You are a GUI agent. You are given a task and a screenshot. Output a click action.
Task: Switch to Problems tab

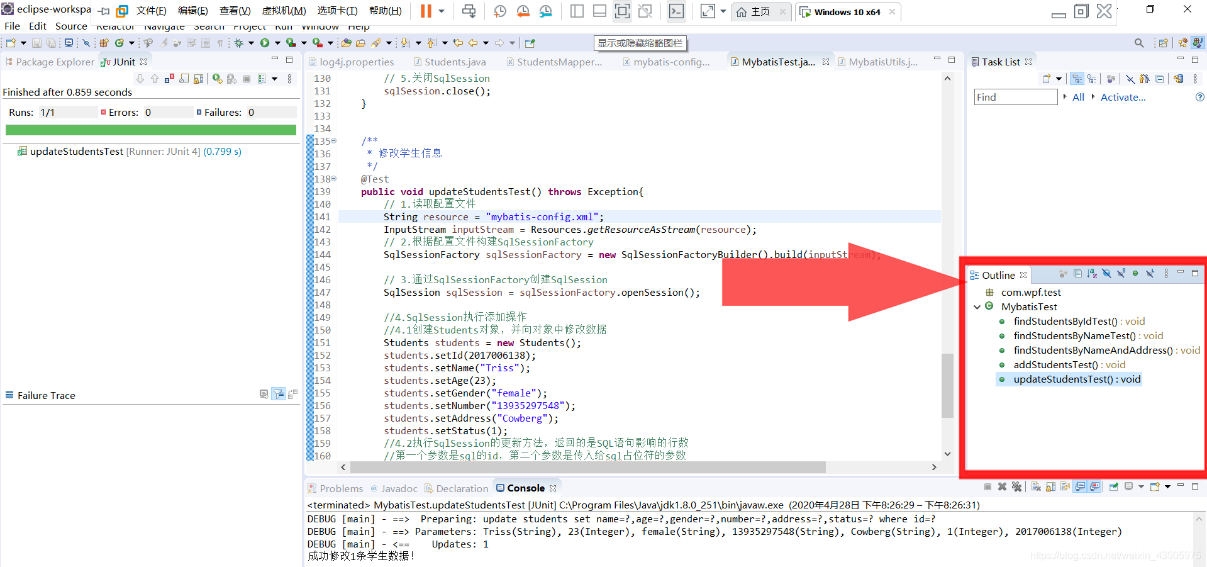[x=335, y=488]
